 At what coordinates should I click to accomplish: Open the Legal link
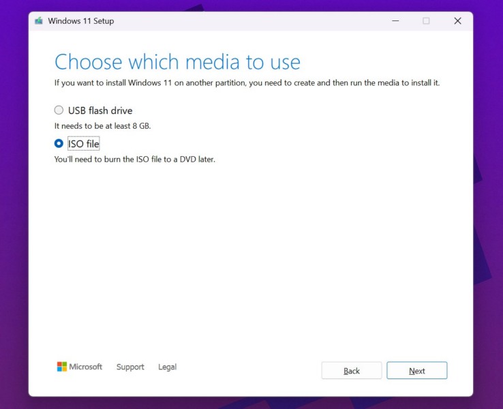click(x=167, y=367)
